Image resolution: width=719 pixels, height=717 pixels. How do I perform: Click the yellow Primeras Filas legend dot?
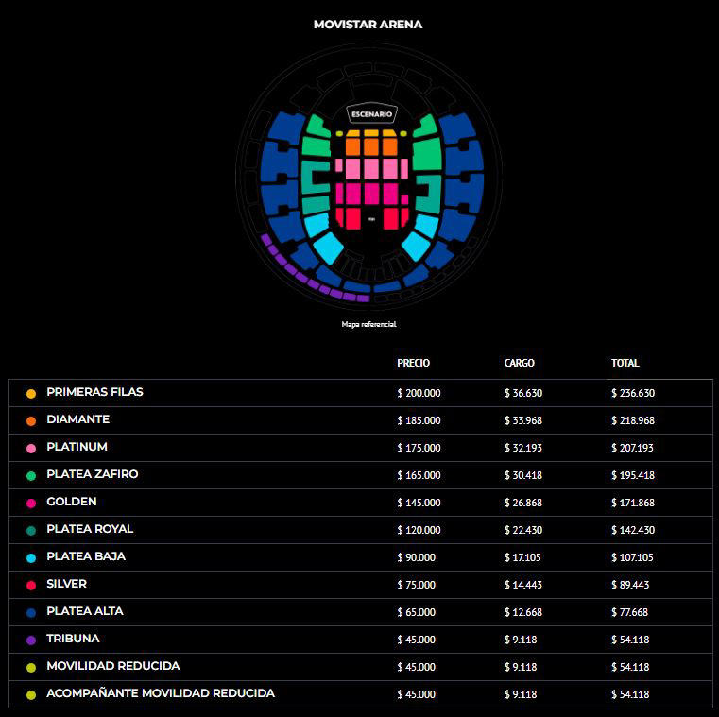31,393
